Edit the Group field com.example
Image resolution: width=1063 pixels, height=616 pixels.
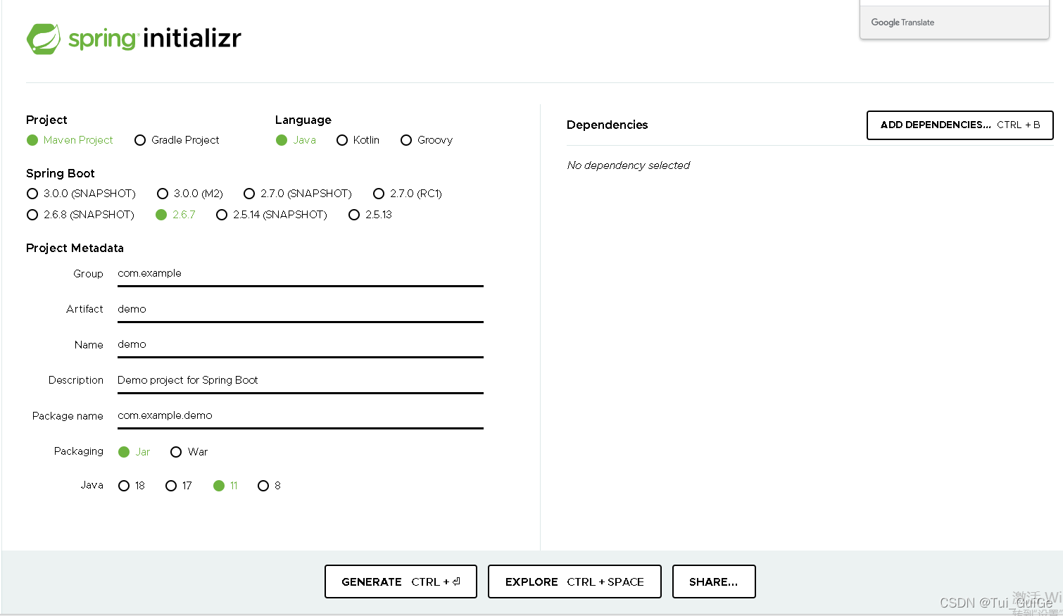(x=301, y=274)
